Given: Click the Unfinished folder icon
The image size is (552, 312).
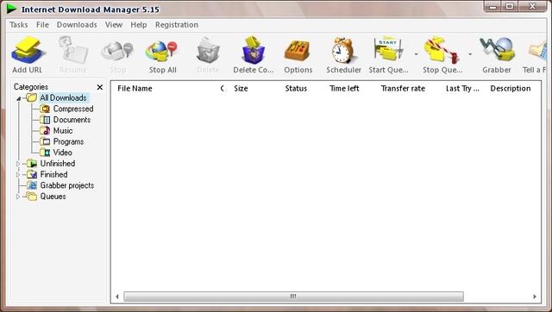Looking at the screenshot, I should pyautogui.click(x=32, y=163).
